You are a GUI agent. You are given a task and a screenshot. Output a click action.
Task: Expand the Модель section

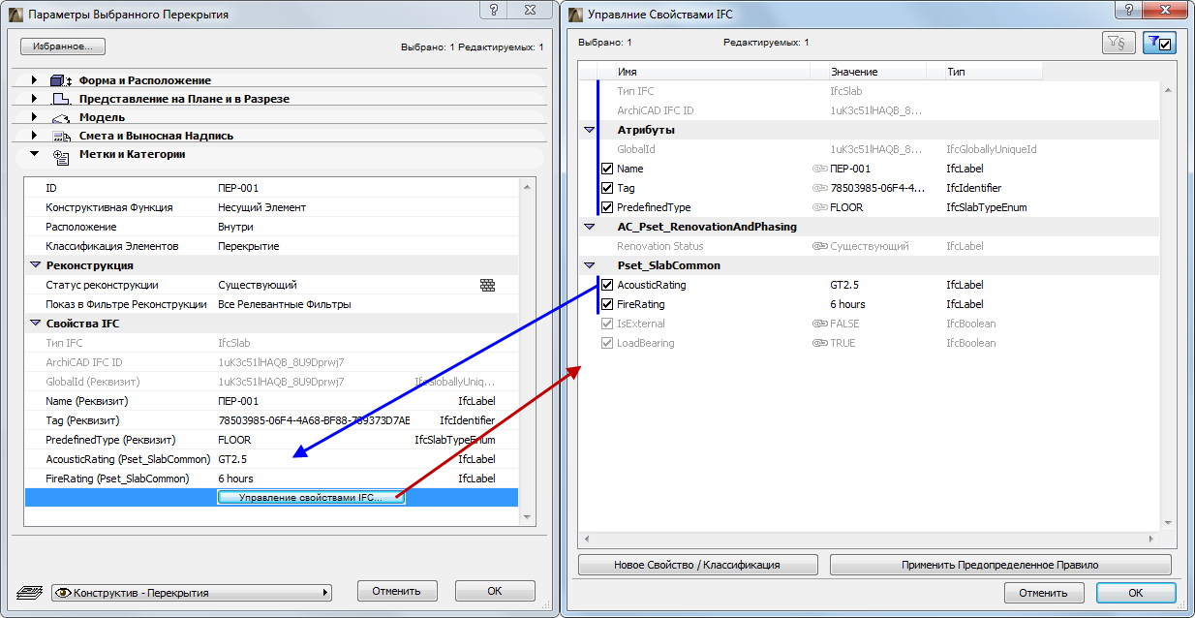point(35,117)
